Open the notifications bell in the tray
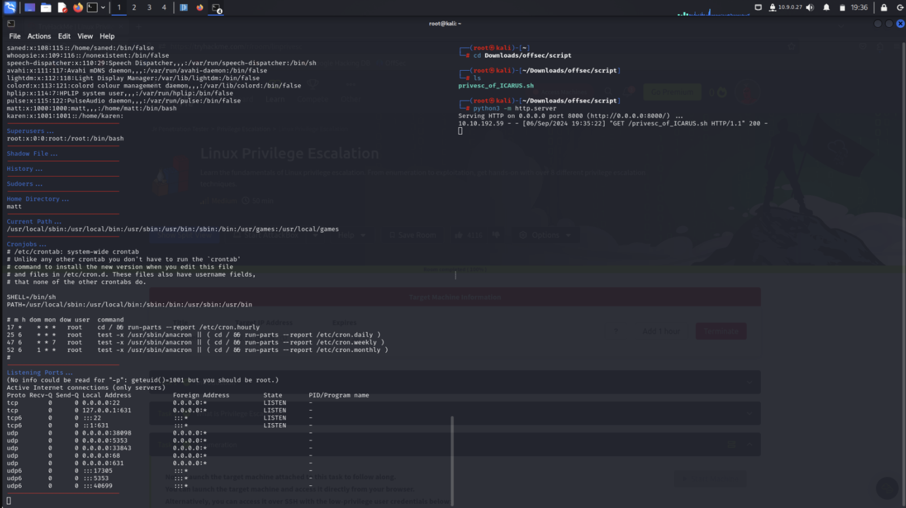906x508 pixels. pyautogui.click(x=826, y=7)
